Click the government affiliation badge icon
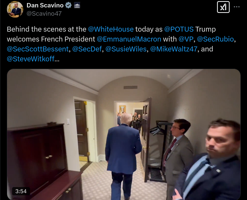The image size is (247, 200). tap(77, 5)
